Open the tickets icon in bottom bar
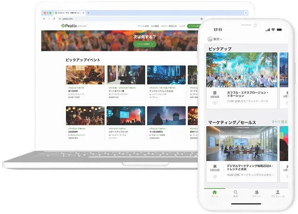298x214 pixels. click(256, 194)
